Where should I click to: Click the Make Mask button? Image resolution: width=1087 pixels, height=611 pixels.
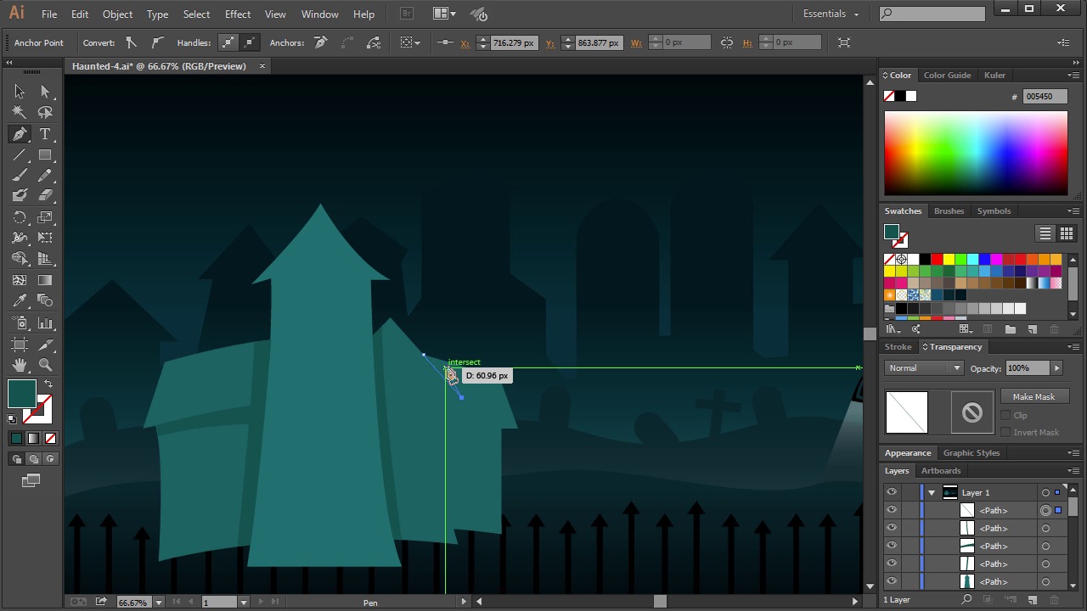point(1033,397)
